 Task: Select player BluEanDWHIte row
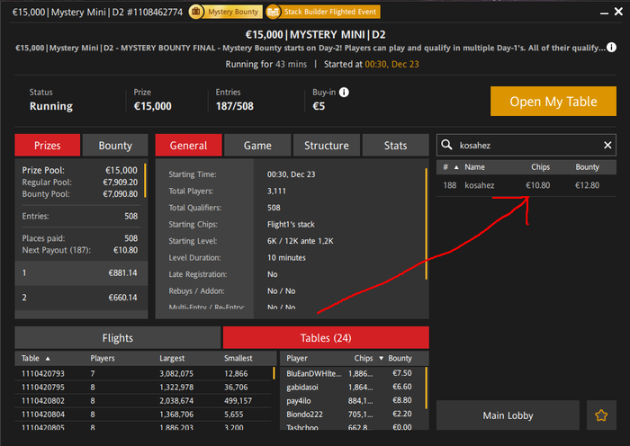tap(352, 373)
